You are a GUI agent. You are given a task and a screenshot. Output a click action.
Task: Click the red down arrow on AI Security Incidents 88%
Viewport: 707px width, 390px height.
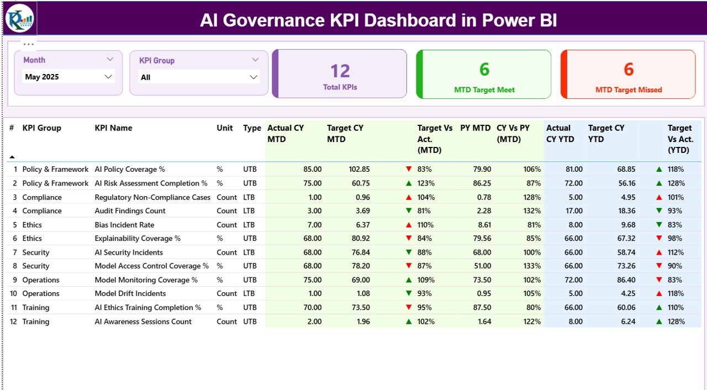coord(408,252)
